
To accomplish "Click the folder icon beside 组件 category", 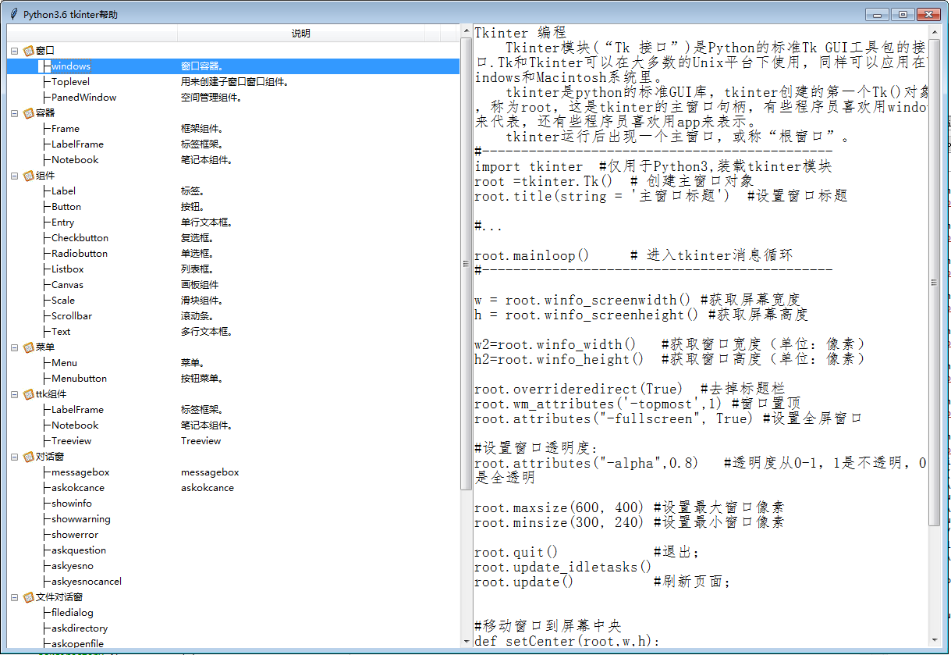I will [27, 175].
